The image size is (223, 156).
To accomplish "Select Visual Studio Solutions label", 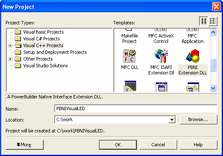I will pos(45,66).
